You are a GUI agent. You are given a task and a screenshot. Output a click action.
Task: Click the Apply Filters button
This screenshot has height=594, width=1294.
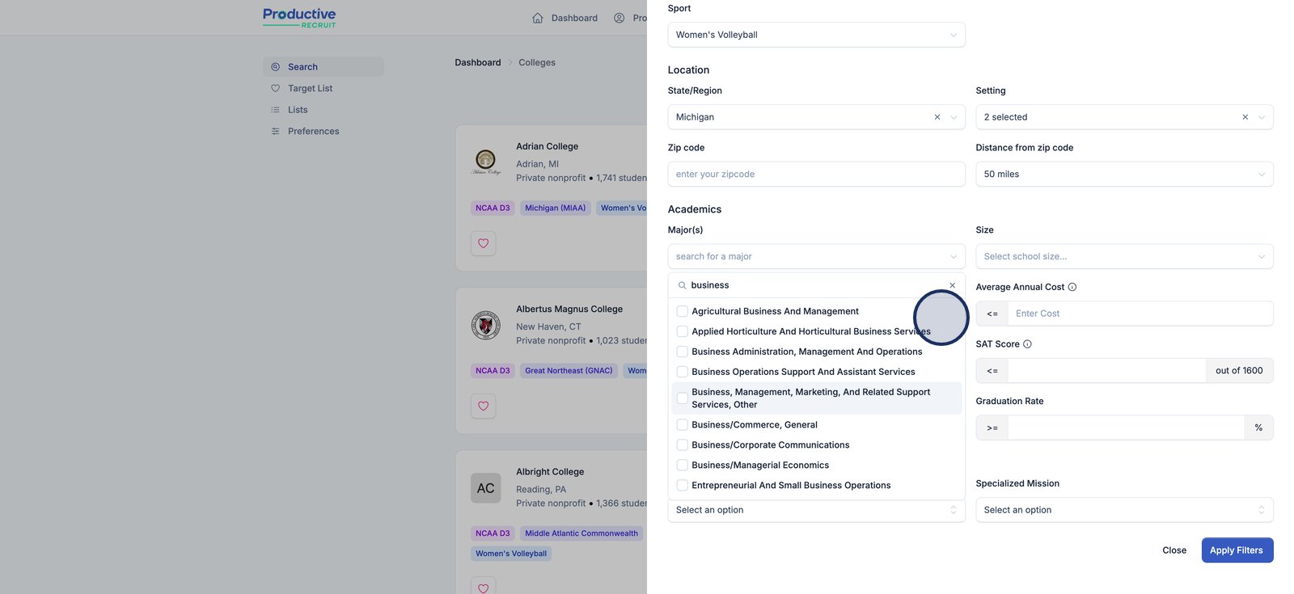(1237, 550)
